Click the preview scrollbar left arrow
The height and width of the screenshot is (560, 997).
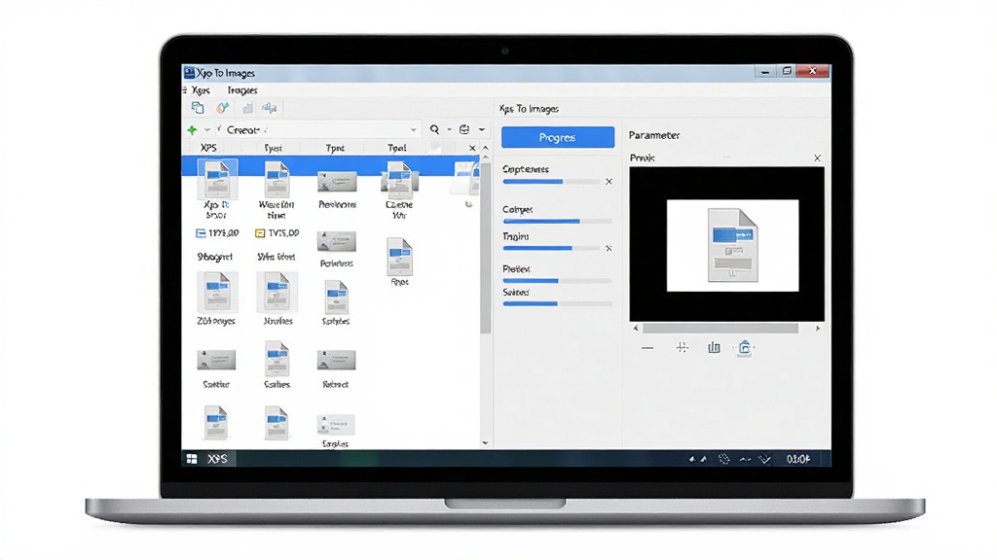636,329
